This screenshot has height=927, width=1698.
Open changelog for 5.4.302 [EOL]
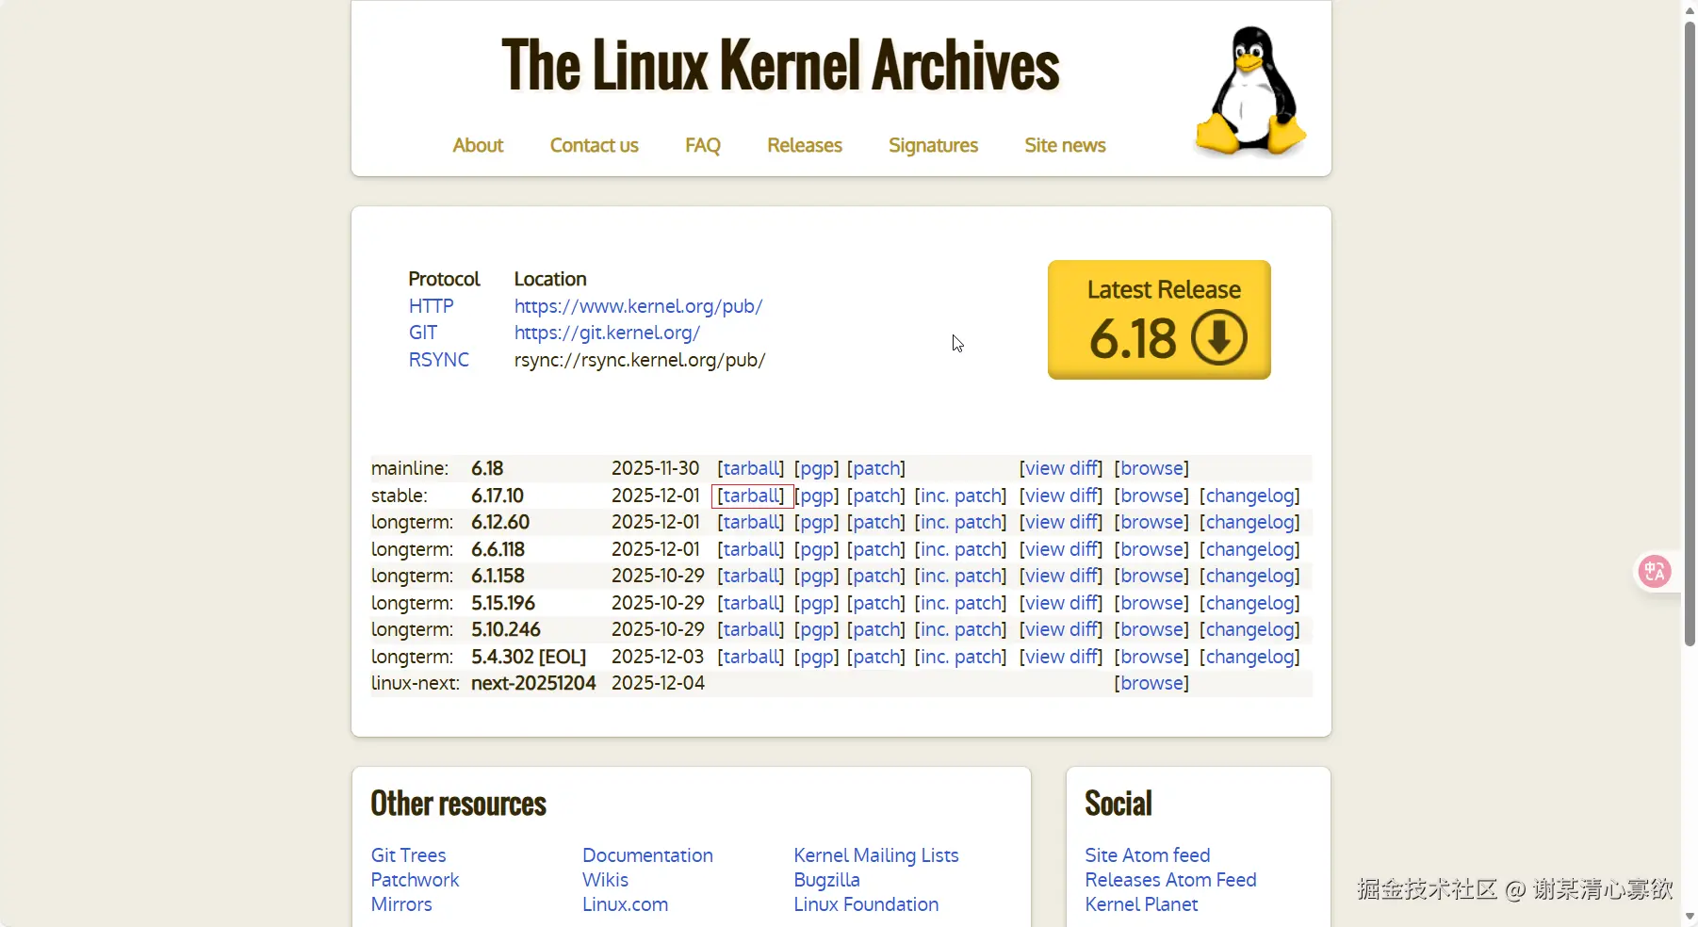pyautogui.click(x=1249, y=657)
